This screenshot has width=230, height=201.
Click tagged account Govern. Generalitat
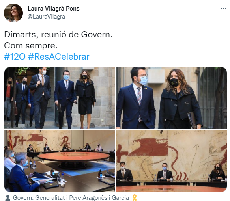39,198
